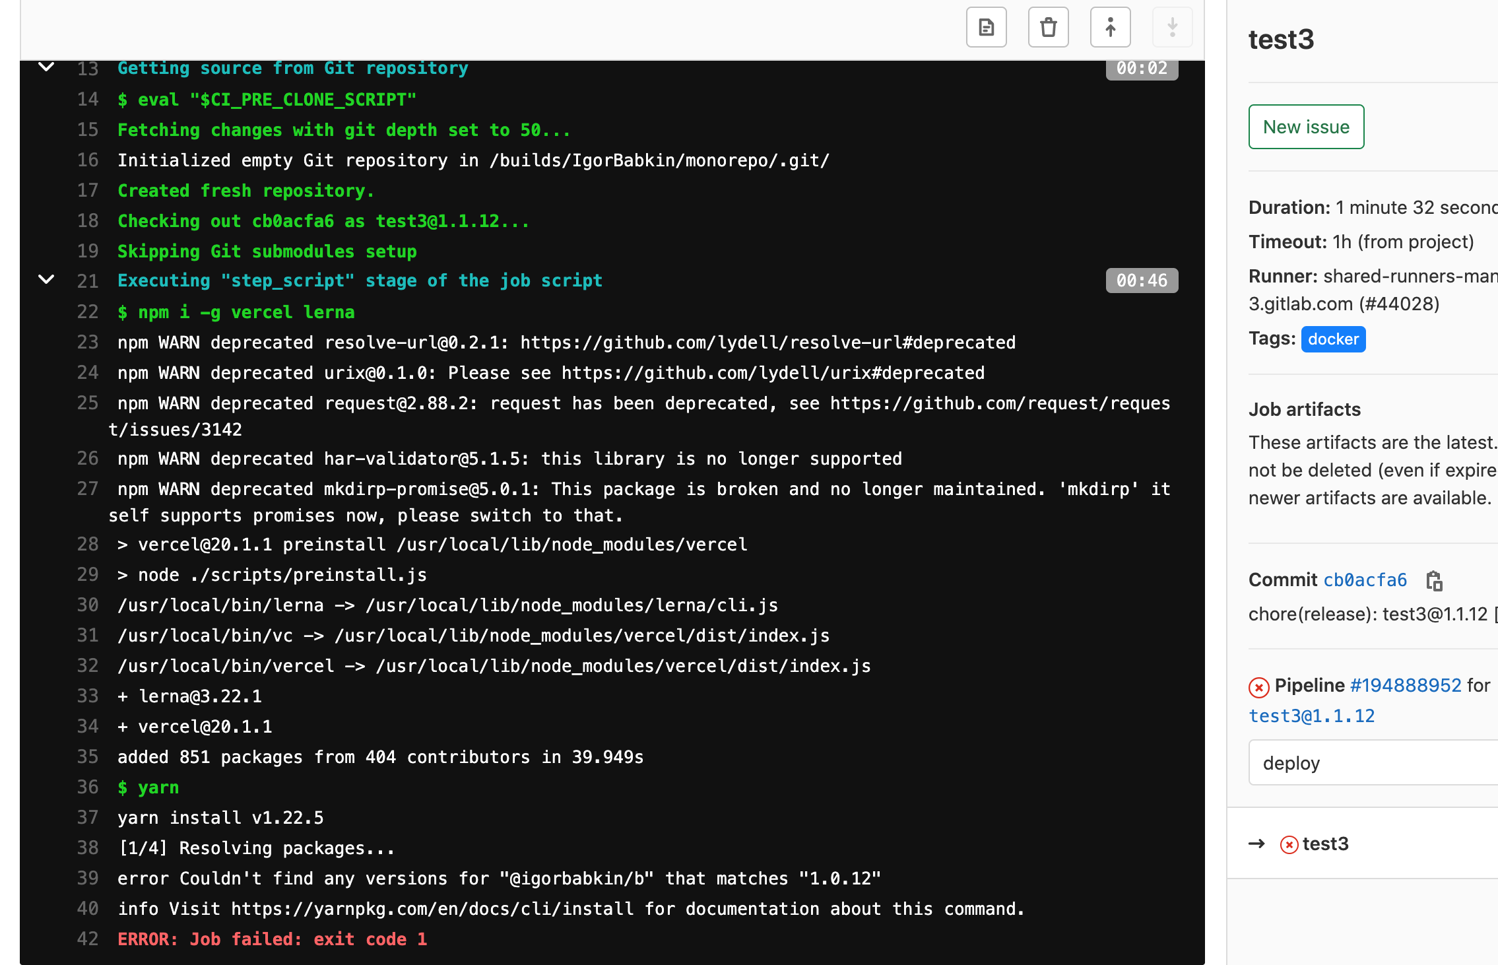
Task: Collapse the "Executing step_script" stage section
Action: (x=46, y=279)
